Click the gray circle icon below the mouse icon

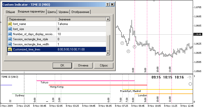(190, 84)
